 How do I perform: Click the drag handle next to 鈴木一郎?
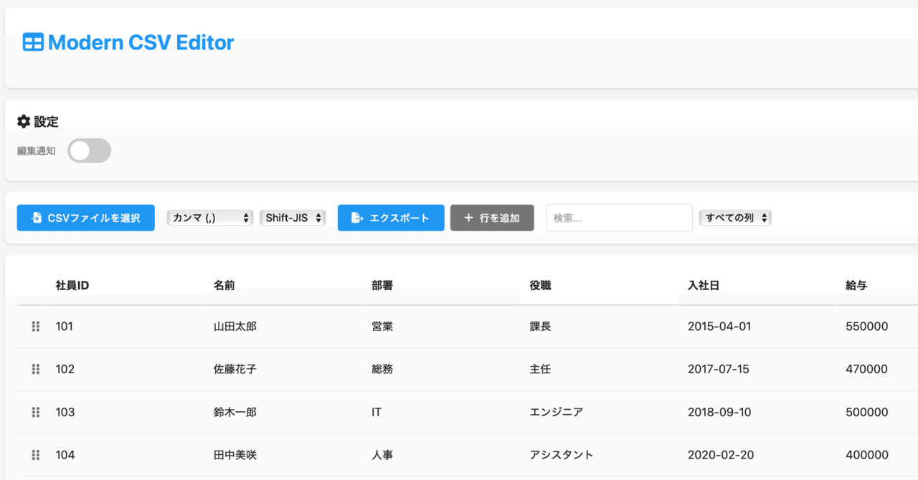tap(35, 412)
